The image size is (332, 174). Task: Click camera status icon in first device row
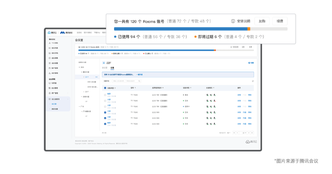(207, 95)
